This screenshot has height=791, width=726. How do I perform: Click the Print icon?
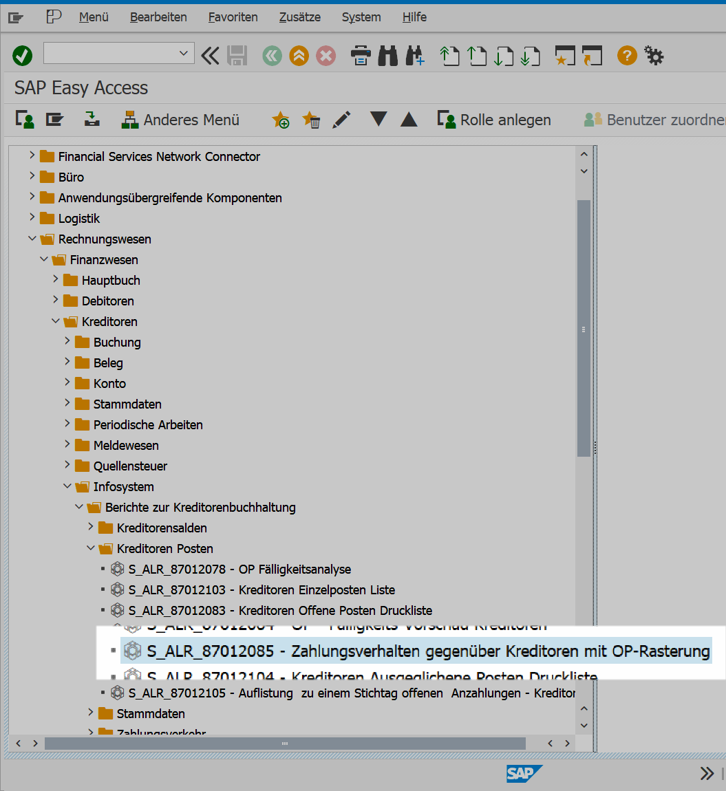point(361,56)
